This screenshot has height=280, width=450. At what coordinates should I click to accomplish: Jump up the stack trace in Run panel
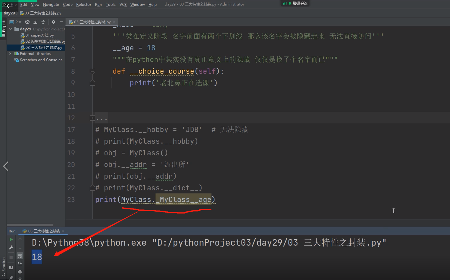point(20,239)
